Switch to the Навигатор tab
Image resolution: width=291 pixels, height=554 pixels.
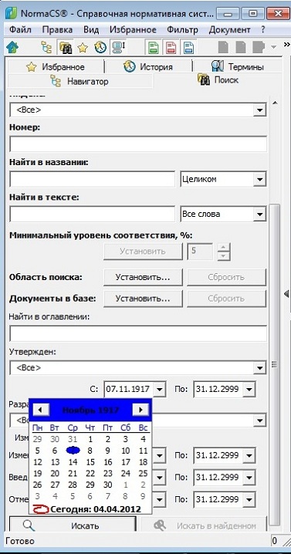tap(80, 82)
